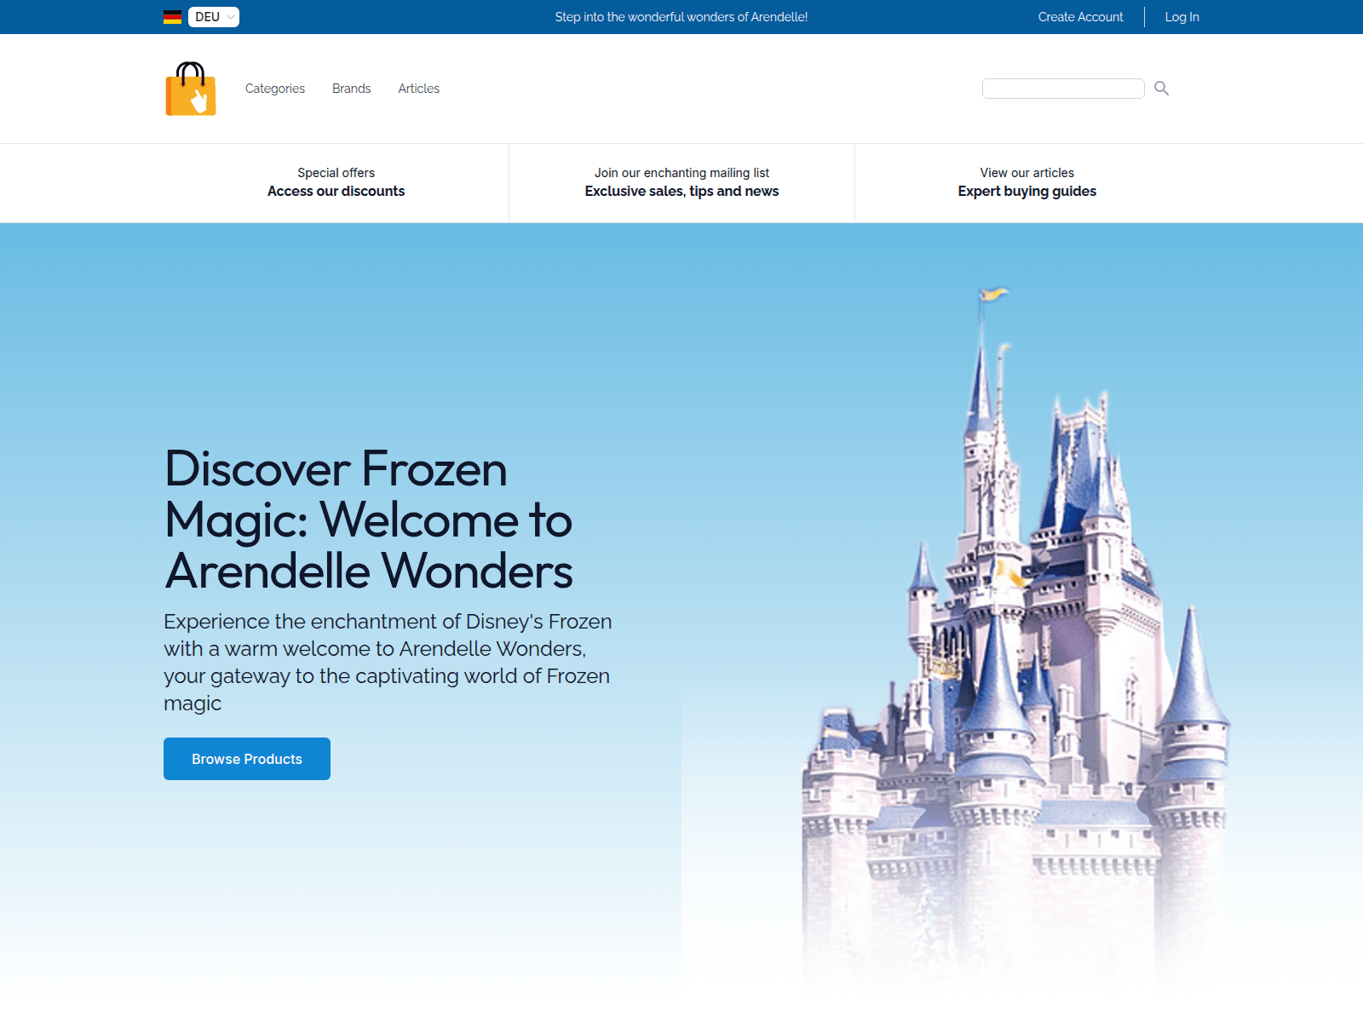View Expert buying guides panel
Screen dimensions: 1363x1022
(x=1027, y=182)
